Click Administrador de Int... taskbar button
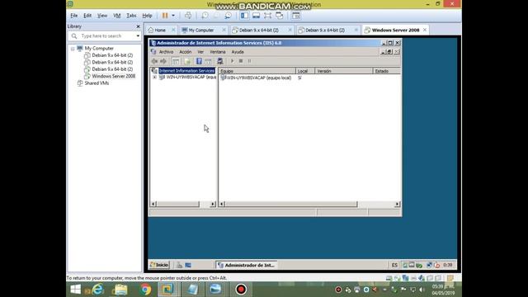This screenshot has width=528, height=297. tap(247, 265)
